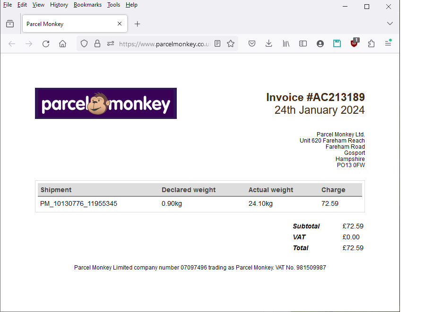Go to the Firefox home page
The width and height of the screenshot is (433, 312).
pos(62,44)
